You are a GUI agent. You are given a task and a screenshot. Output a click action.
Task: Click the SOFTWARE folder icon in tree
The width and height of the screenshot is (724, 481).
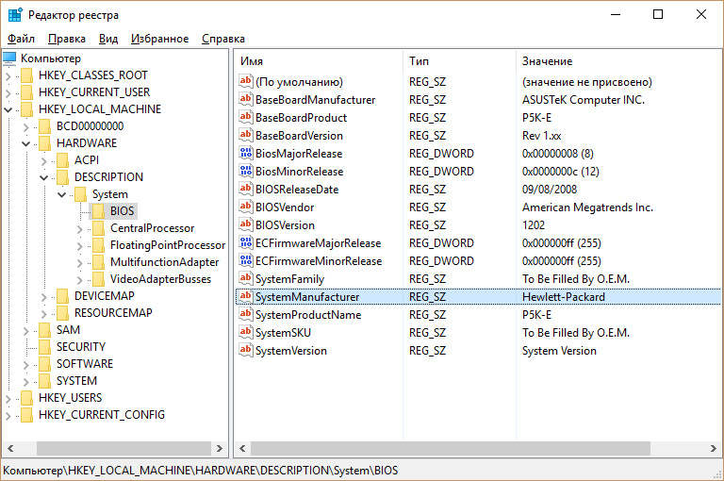45,364
